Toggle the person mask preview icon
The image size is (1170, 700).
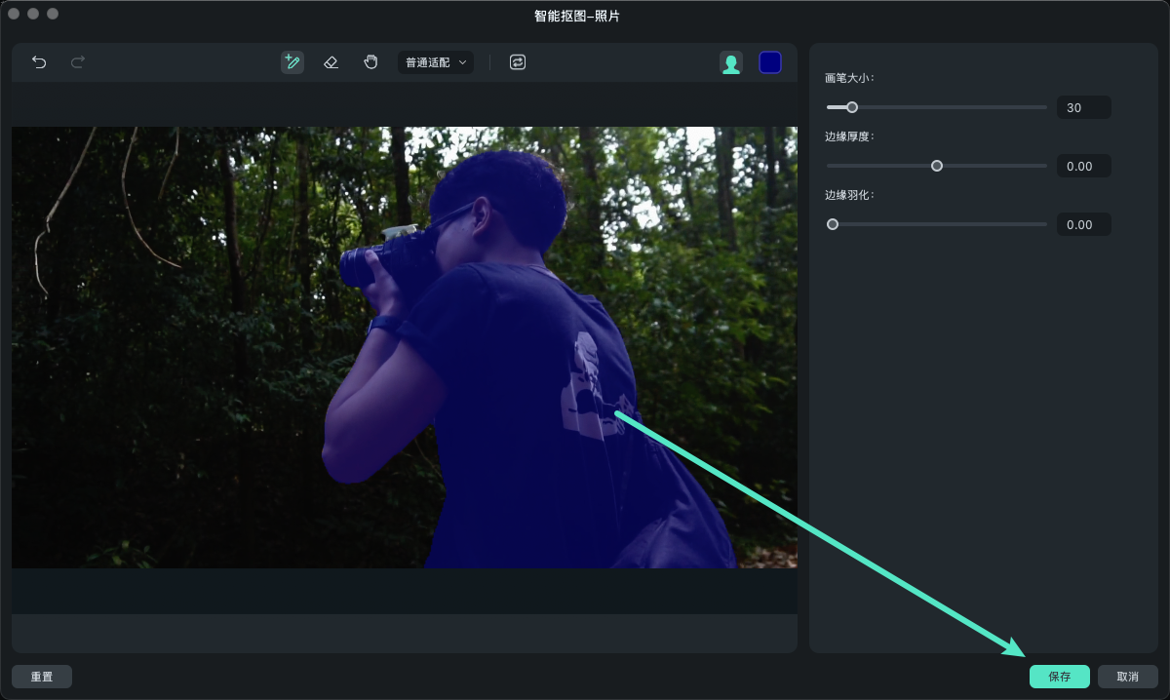tap(730, 63)
